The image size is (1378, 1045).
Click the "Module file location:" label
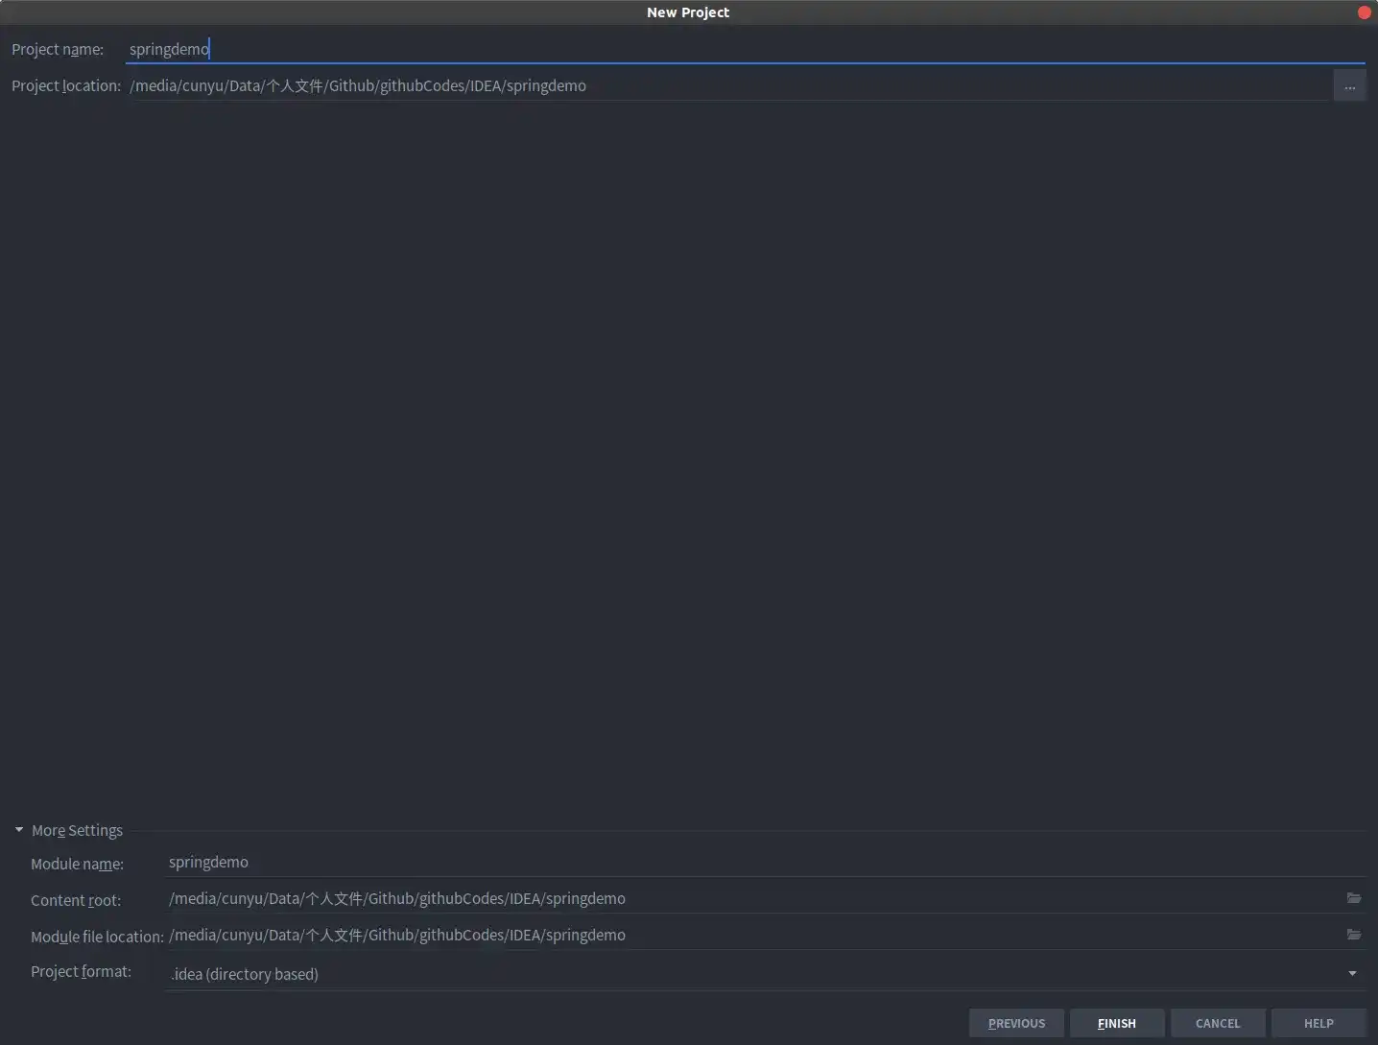click(97, 937)
